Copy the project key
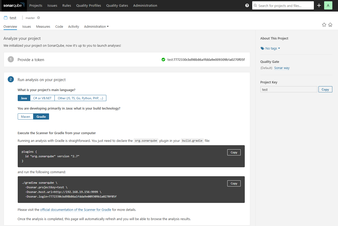This screenshot has width=338, height=226. point(325,89)
